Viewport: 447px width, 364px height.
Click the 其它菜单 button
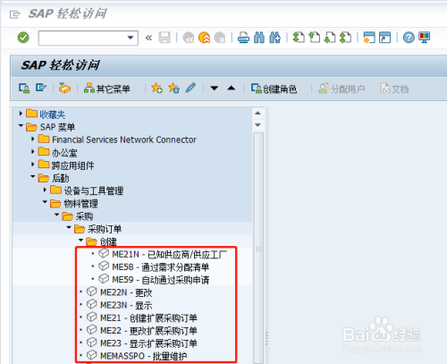pos(106,89)
